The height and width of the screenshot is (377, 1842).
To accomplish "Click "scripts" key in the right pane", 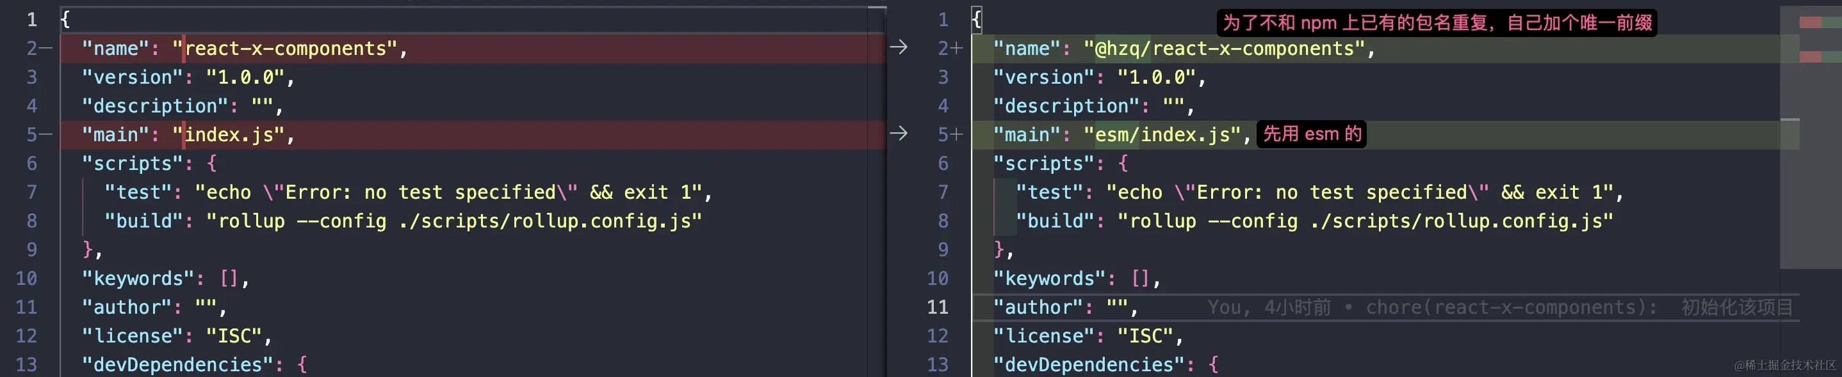I will point(1043,163).
